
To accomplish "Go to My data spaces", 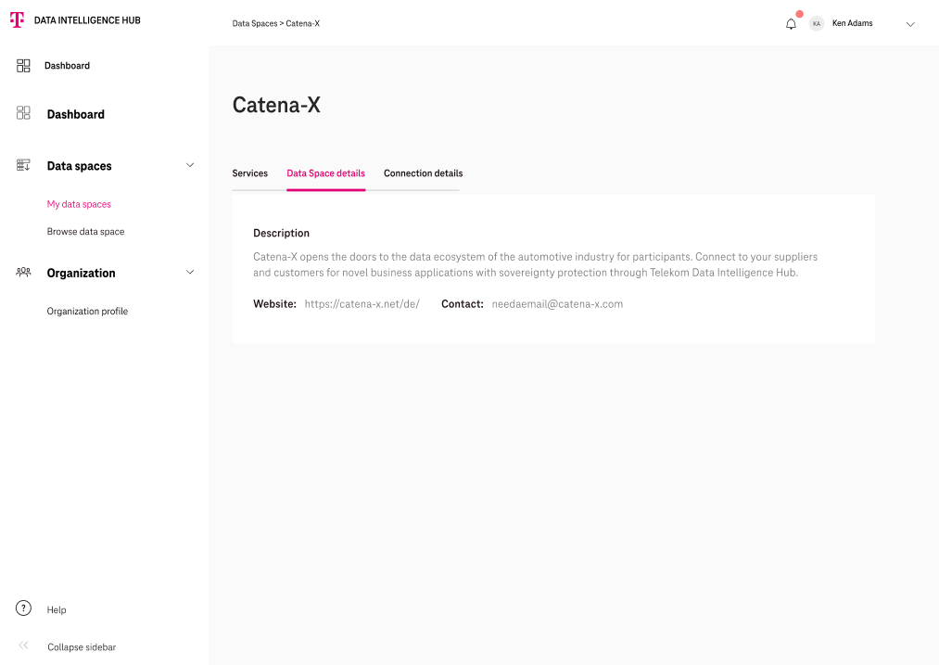I will [79, 204].
